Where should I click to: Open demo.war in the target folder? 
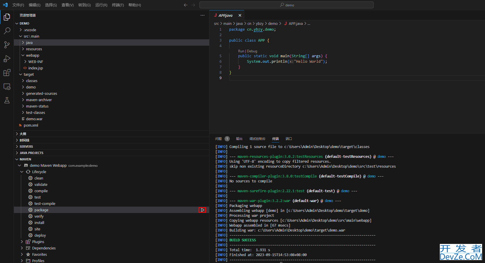34,119
